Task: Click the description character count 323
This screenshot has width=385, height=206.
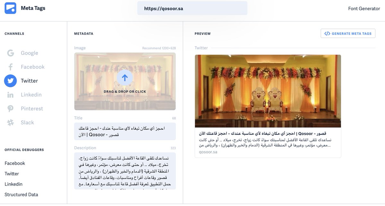Action: pos(173,148)
